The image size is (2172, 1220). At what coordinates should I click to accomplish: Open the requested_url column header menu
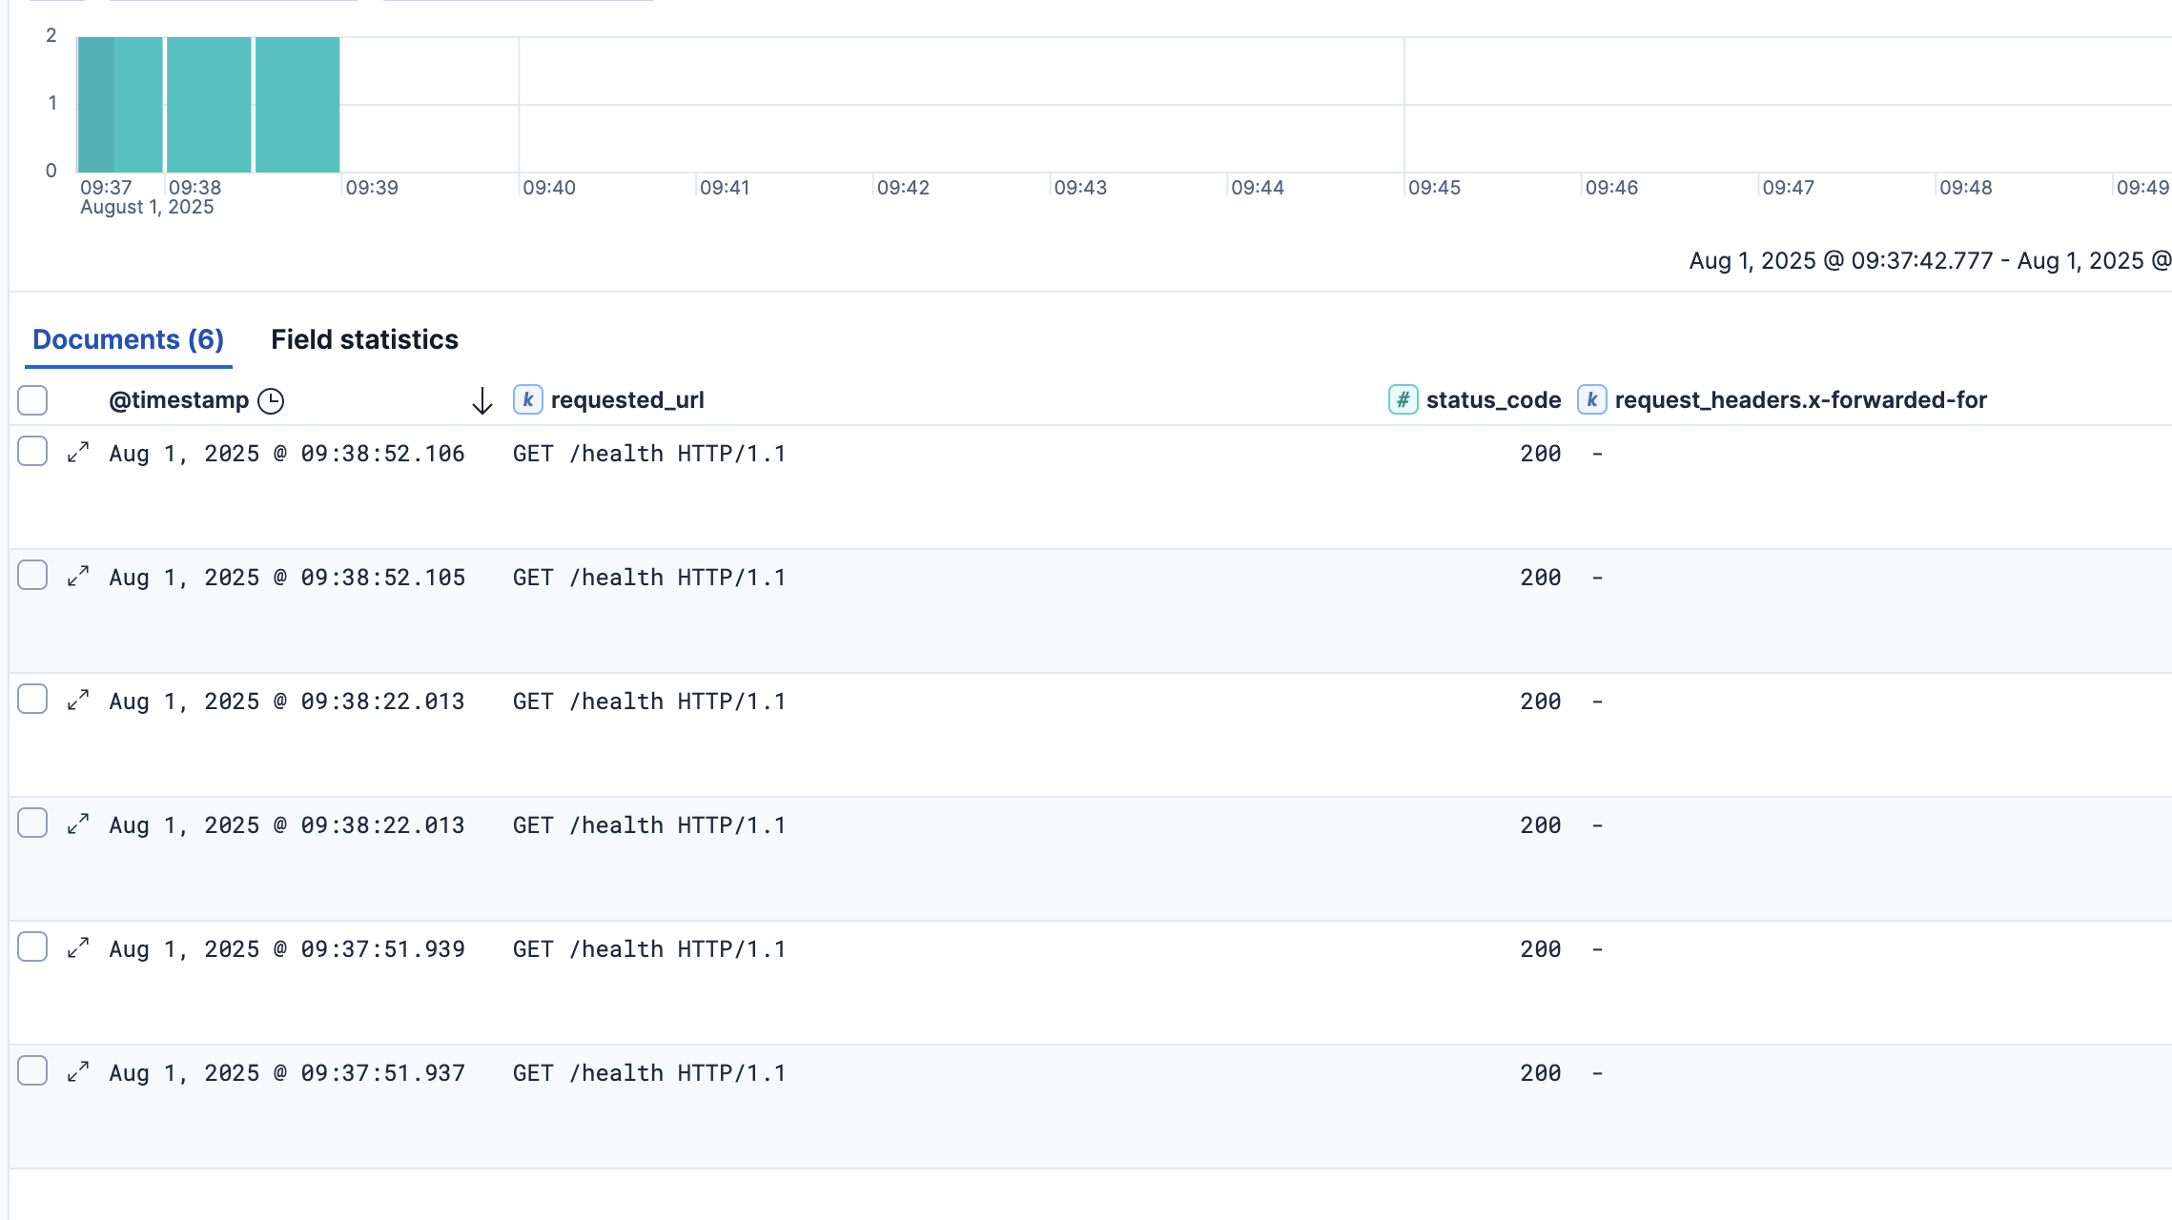627,400
